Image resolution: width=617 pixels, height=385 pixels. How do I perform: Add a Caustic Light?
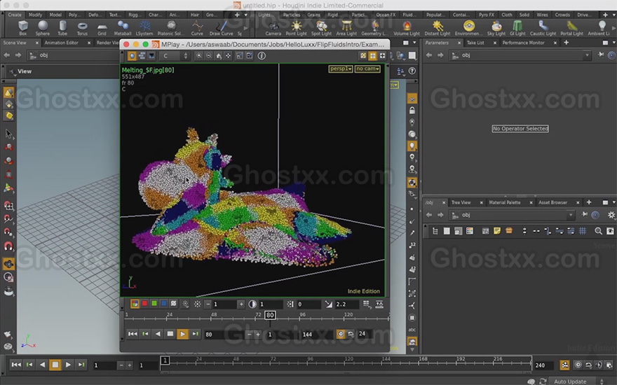[x=543, y=27]
